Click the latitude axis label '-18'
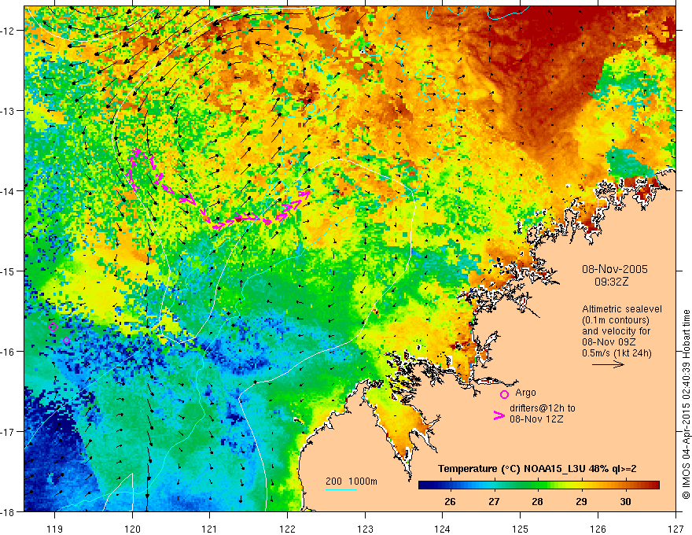The image size is (692, 535). tap(8, 511)
